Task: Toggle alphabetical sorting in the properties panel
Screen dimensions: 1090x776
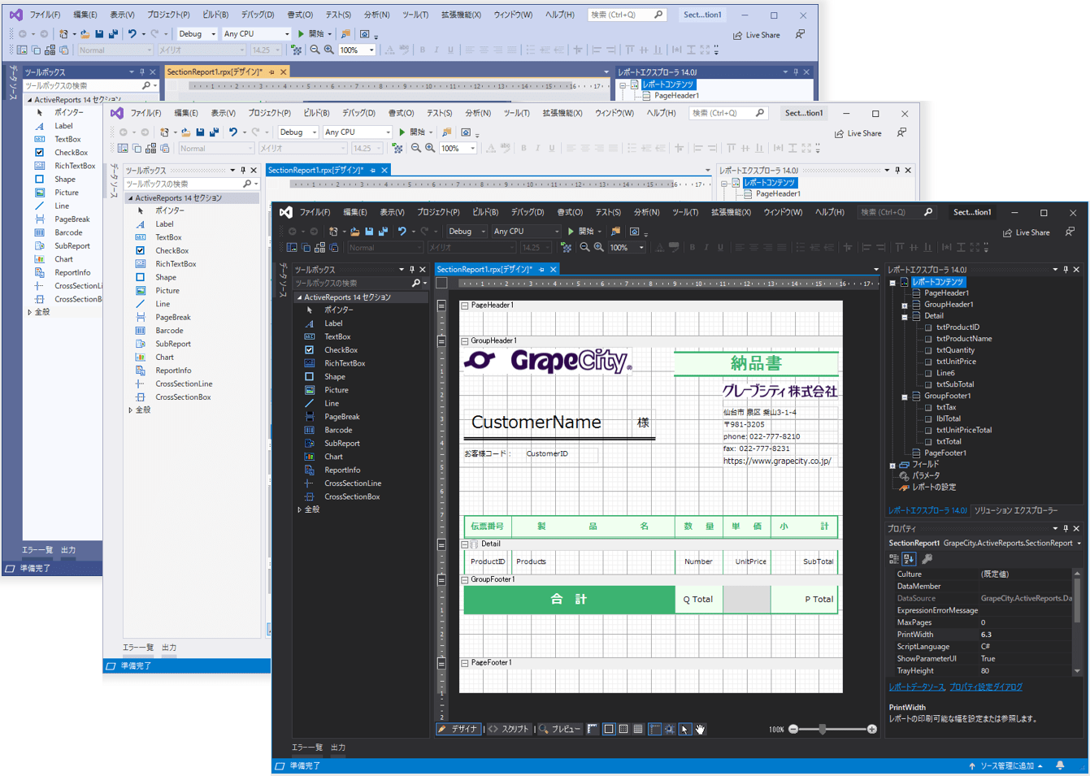Action: click(909, 559)
